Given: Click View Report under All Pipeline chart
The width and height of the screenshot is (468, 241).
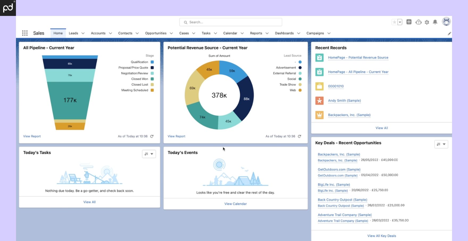Looking at the screenshot, I should pyautogui.click(x=32, y=136).
